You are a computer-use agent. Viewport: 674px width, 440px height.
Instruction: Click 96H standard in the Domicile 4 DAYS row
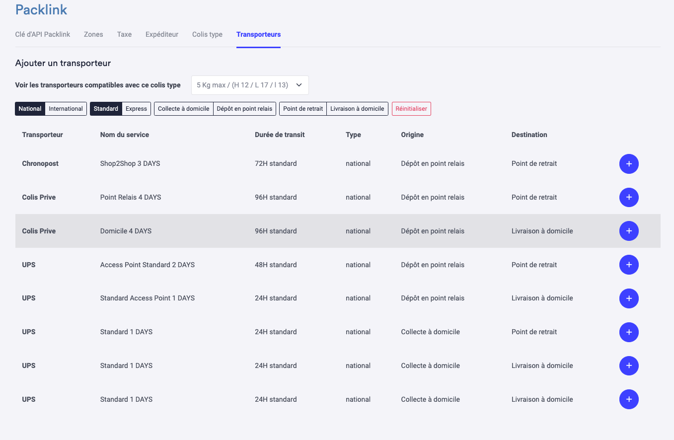276,231
